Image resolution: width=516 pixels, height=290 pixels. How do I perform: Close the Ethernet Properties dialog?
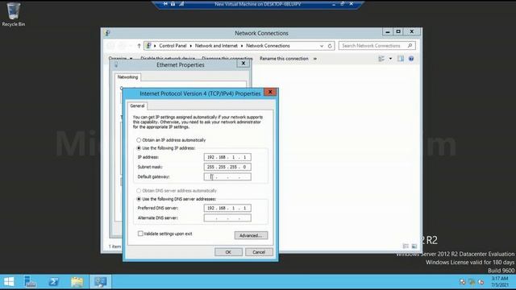[243, 64]
